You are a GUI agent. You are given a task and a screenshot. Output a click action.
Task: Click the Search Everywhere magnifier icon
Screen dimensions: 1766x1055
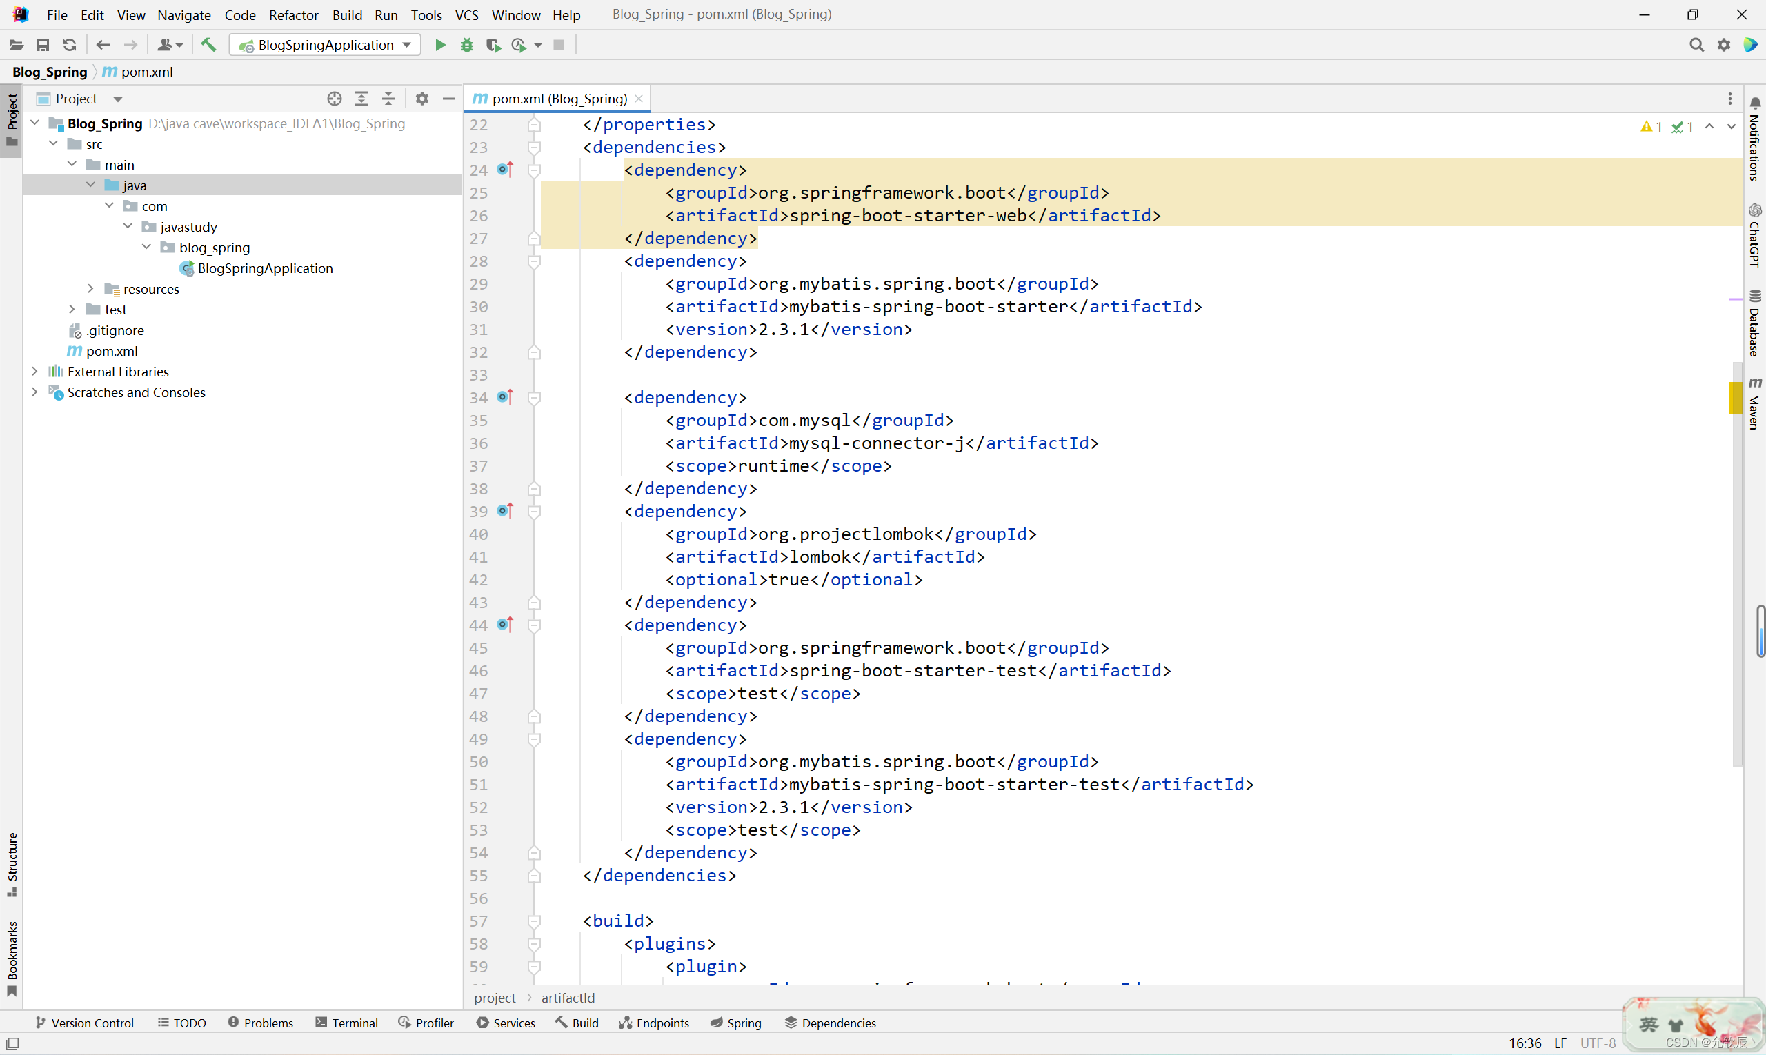click(x=1696, y=45)
